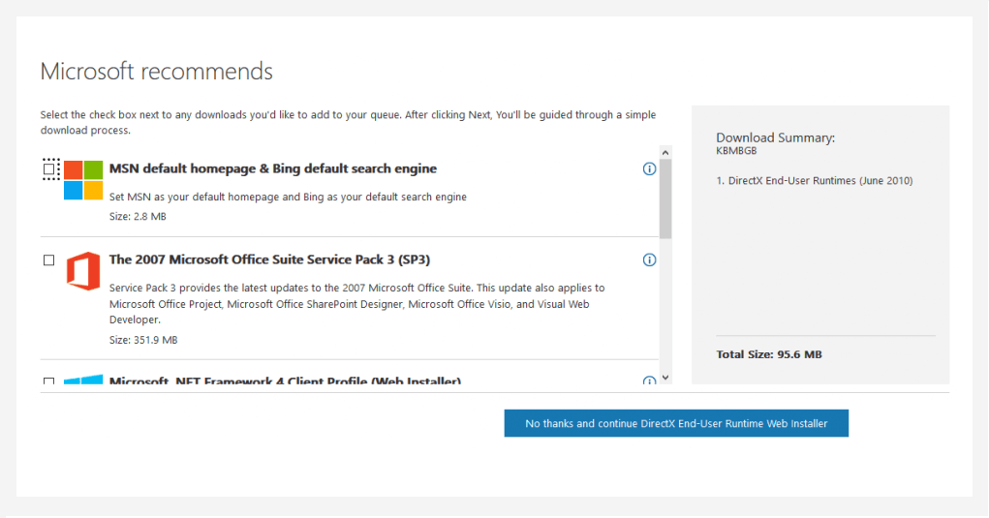Click the MSN four-color logo icon
The height and width of the screenshot is (518, 989).
tap(83, 180)
